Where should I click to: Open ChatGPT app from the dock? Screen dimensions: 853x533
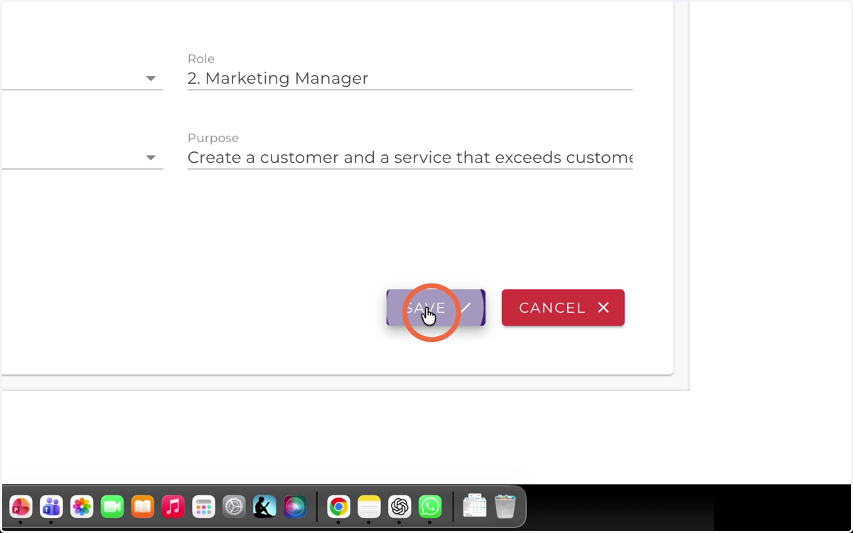[399, 507]
